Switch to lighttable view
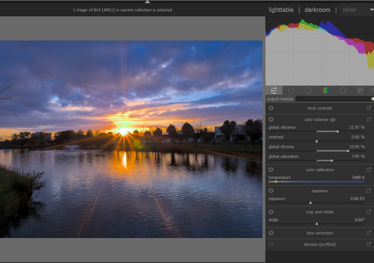Viewport: 374px width, 263px height. pos(281,10)
